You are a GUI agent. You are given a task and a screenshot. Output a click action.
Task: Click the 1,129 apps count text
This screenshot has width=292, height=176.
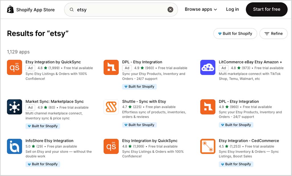click(18, 52)
